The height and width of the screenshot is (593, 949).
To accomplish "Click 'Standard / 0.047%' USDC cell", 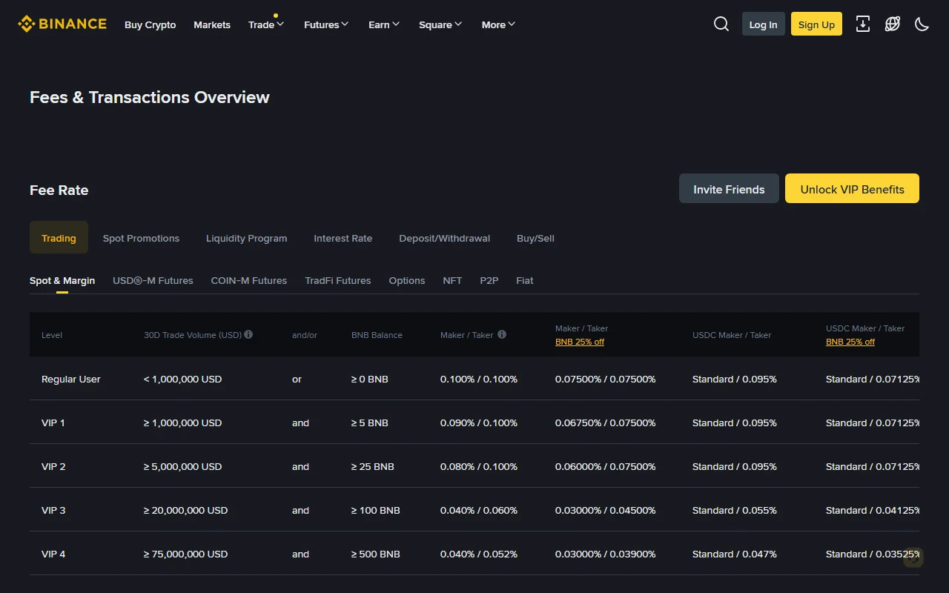I will click(735, 554).
